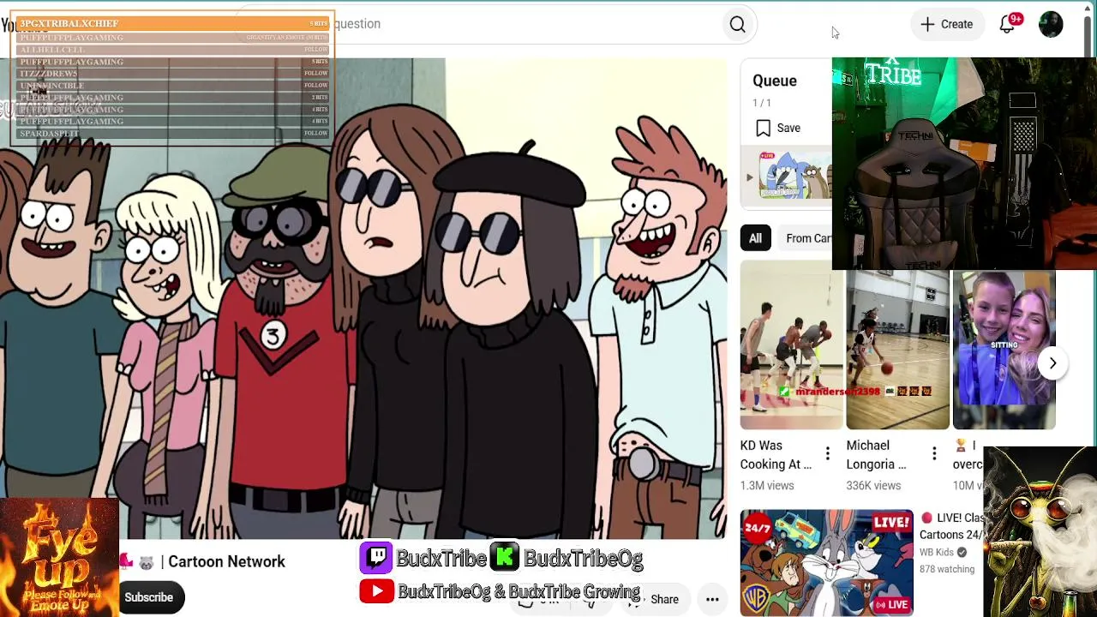
Task: Click the KD Was Cooking At title
Action: pyautogui.click(x=776, y=455)
